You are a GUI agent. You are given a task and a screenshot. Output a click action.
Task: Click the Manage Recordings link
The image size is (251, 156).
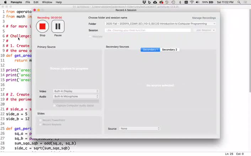tap(204, 18)
